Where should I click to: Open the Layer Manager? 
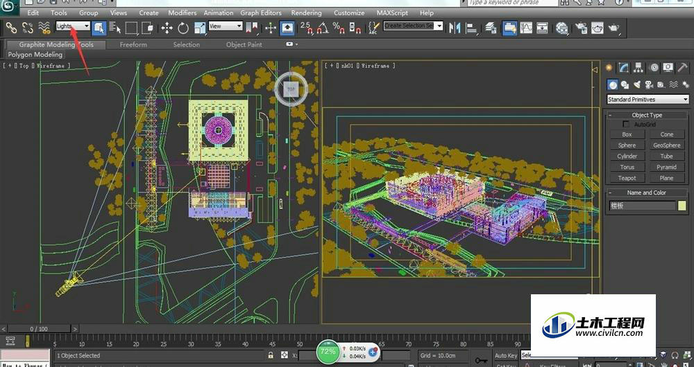[491, 28]
